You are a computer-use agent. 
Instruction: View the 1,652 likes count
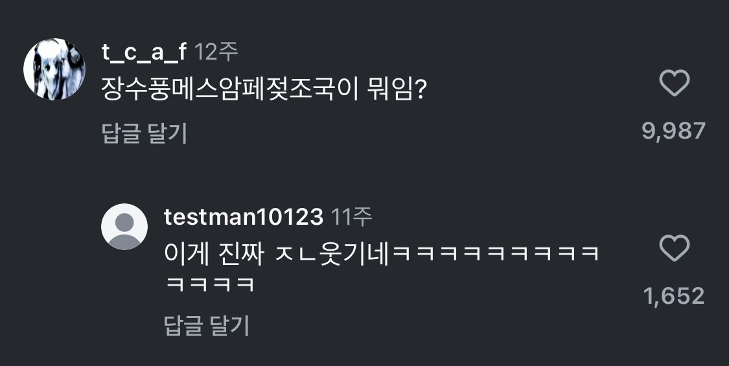click(x=674, y=296)
